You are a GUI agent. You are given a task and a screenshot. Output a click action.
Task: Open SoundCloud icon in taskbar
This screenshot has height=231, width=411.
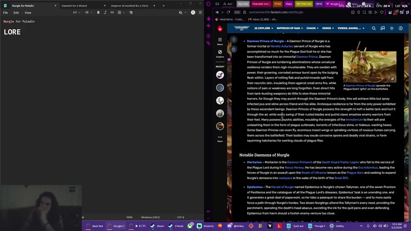click(x=220, y=226)
